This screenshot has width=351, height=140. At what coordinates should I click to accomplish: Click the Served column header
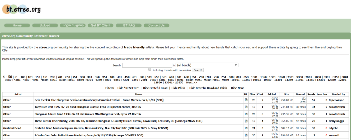(x=300, y=94)
